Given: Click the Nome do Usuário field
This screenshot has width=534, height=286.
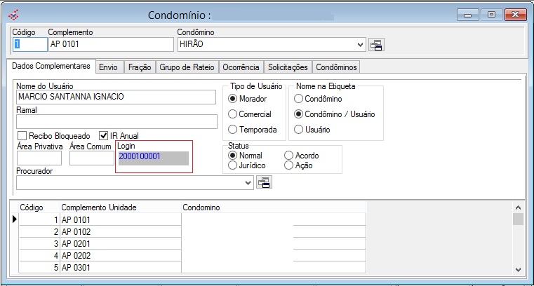Looking at the screenshot, I should coord(116,97).
